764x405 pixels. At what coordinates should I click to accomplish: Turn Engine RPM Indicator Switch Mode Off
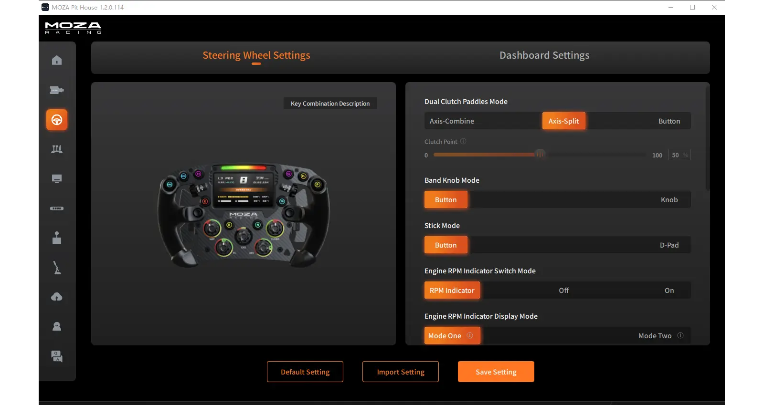563,291
